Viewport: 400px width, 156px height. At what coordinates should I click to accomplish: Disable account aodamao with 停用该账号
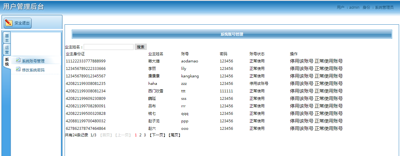point(302,61)
